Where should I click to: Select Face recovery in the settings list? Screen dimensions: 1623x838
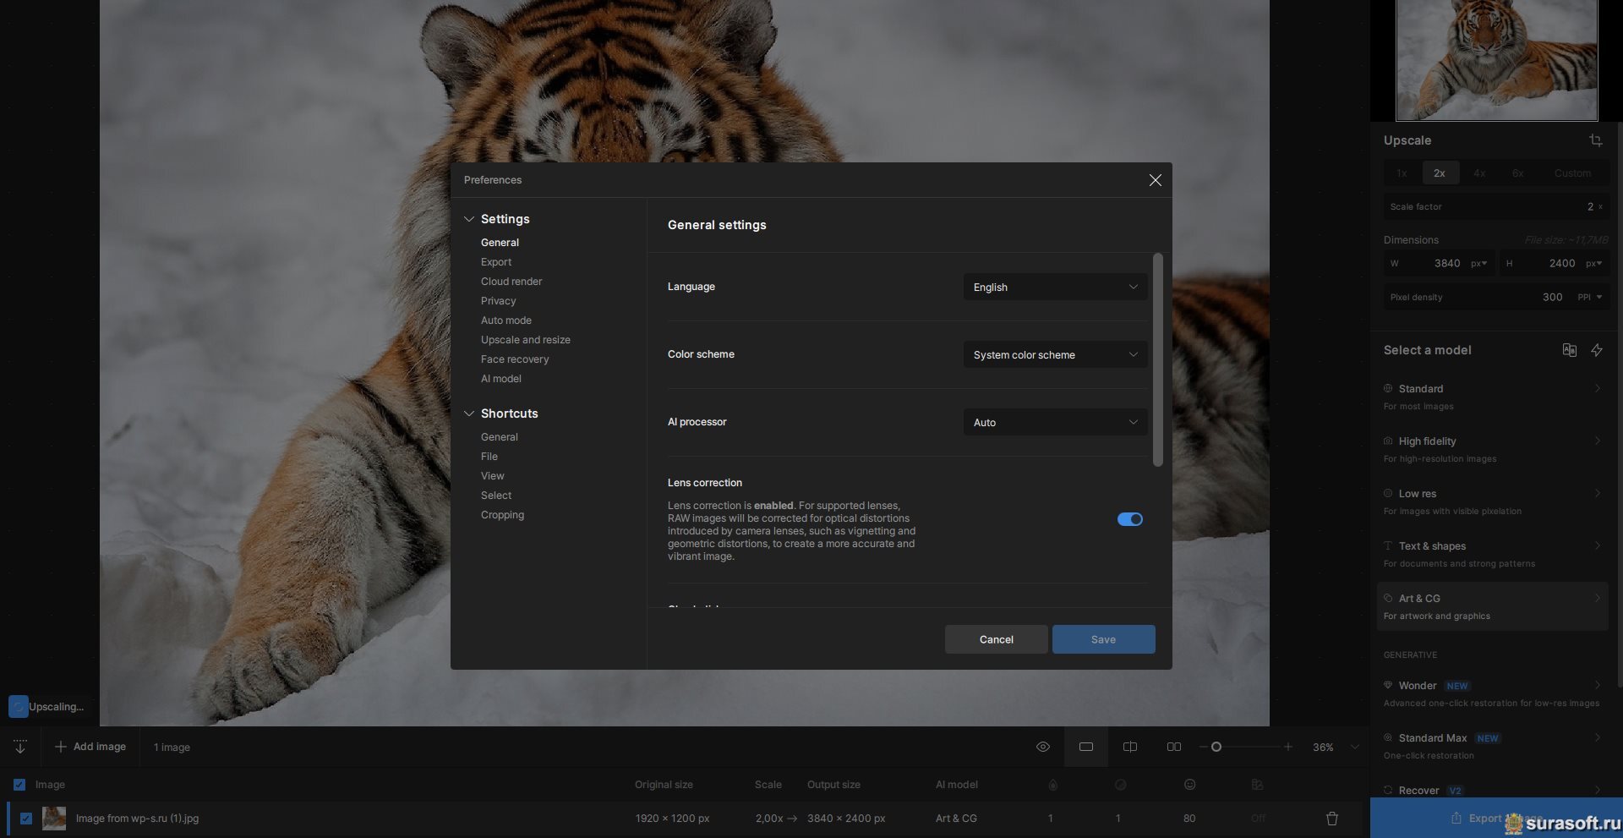(x=515, y=359)
